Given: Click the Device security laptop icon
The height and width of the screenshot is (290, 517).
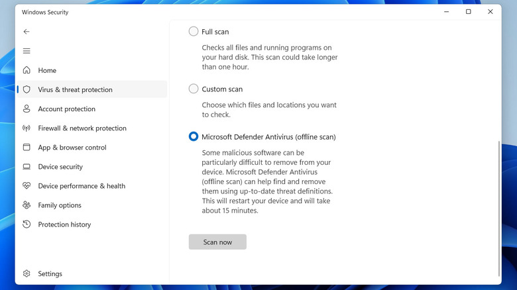Looking at the screenshot, I should click(x=27, y=167).
